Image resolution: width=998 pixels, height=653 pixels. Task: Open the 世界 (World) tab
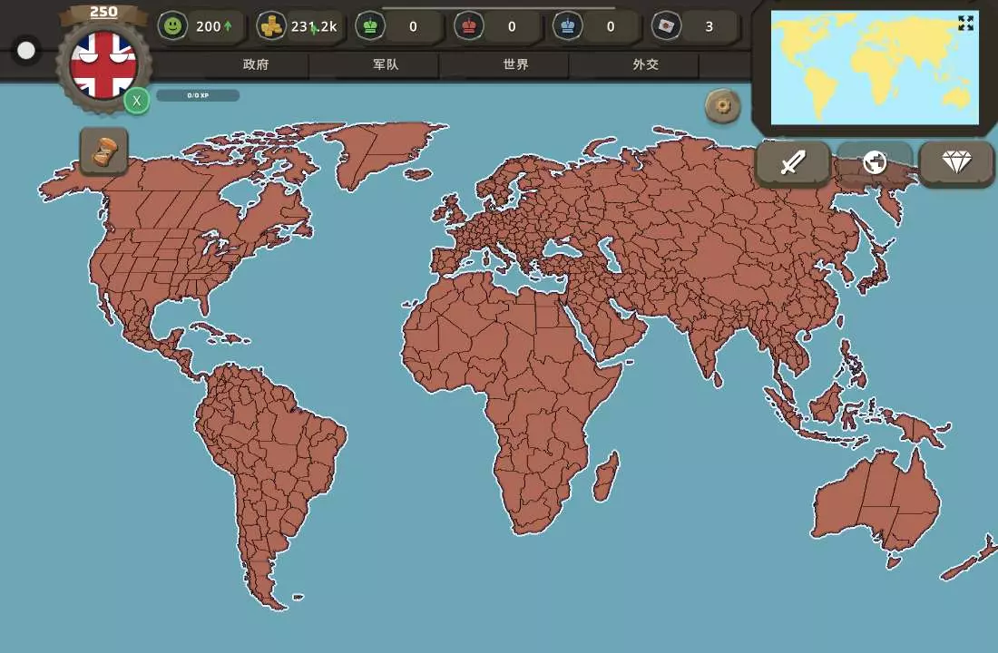click(515, 65)
